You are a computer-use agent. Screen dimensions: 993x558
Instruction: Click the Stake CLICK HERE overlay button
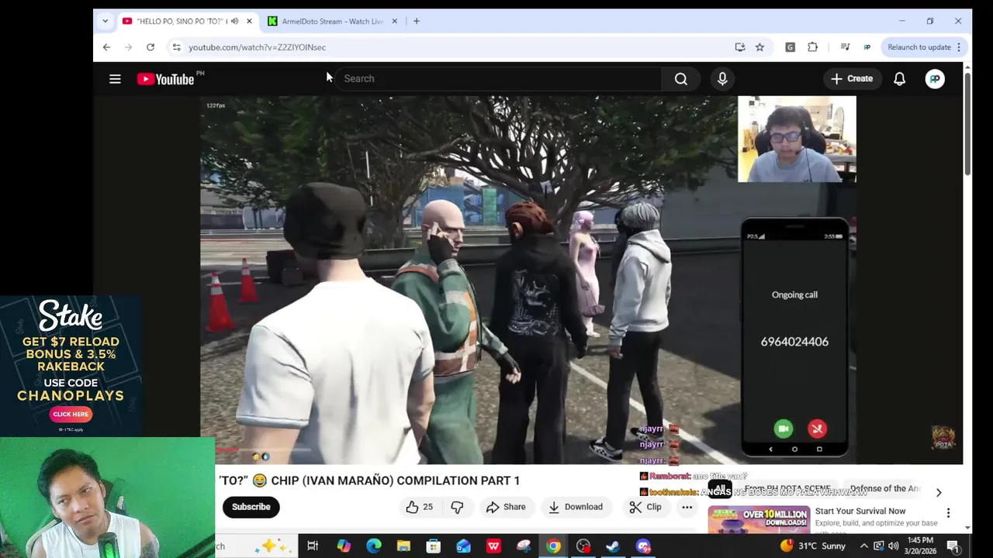pos(71,414)
